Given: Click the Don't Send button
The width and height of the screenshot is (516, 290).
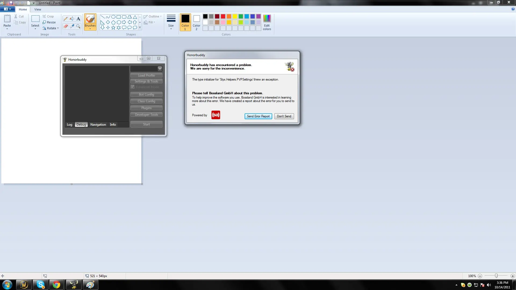Looking at the screenshot, I should pos(284,116).
